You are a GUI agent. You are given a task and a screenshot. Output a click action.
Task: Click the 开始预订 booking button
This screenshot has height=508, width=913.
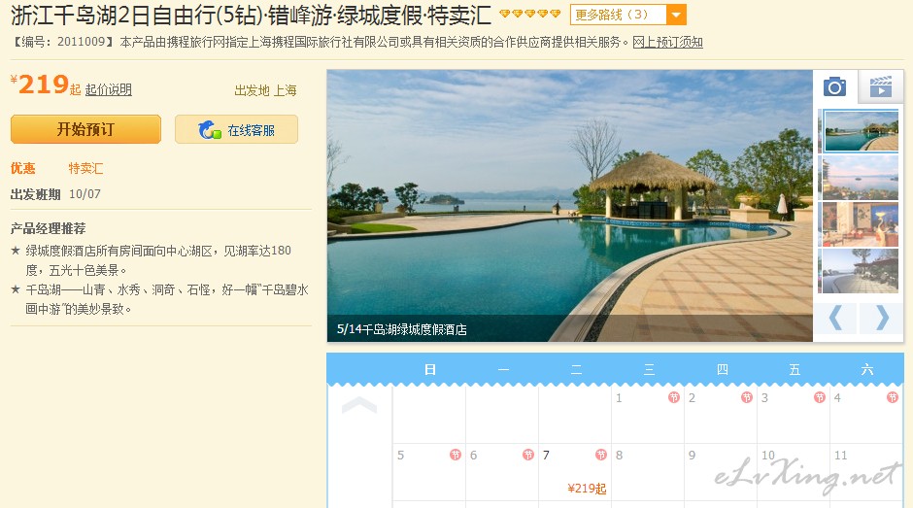[85, 129]
